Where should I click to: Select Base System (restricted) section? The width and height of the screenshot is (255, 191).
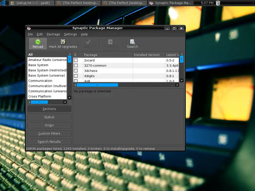[47, 70]
